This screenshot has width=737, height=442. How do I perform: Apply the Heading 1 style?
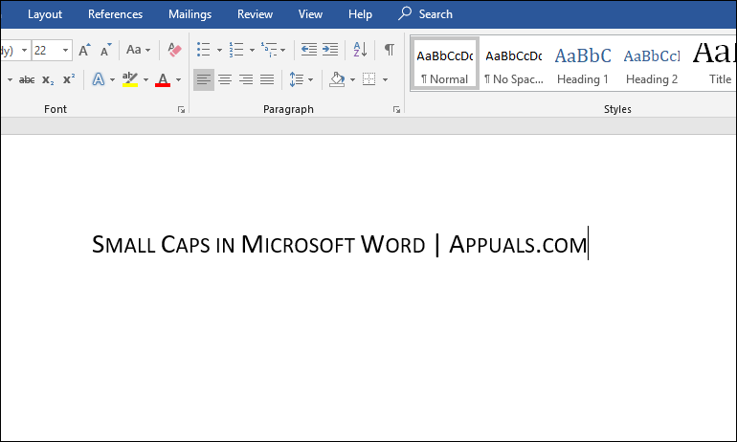[x=583, y=63]
